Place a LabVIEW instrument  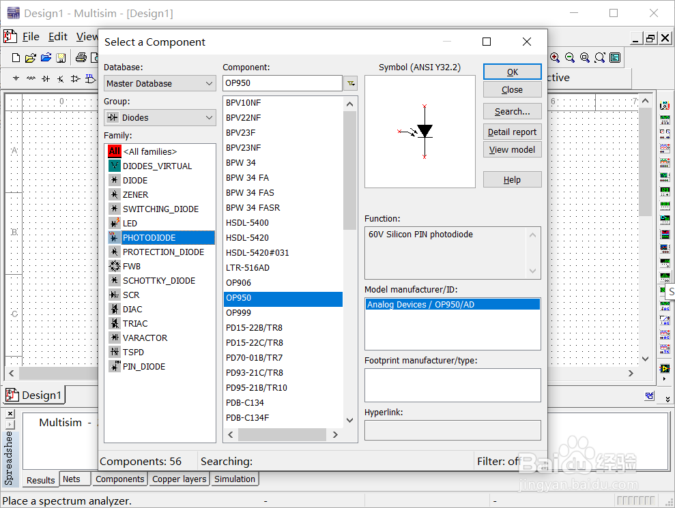coord(665,369)
